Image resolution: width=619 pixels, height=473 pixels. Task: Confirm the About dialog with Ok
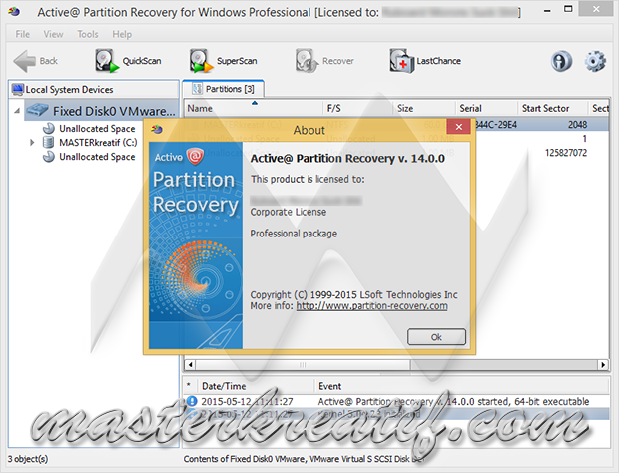pos(436,337)
